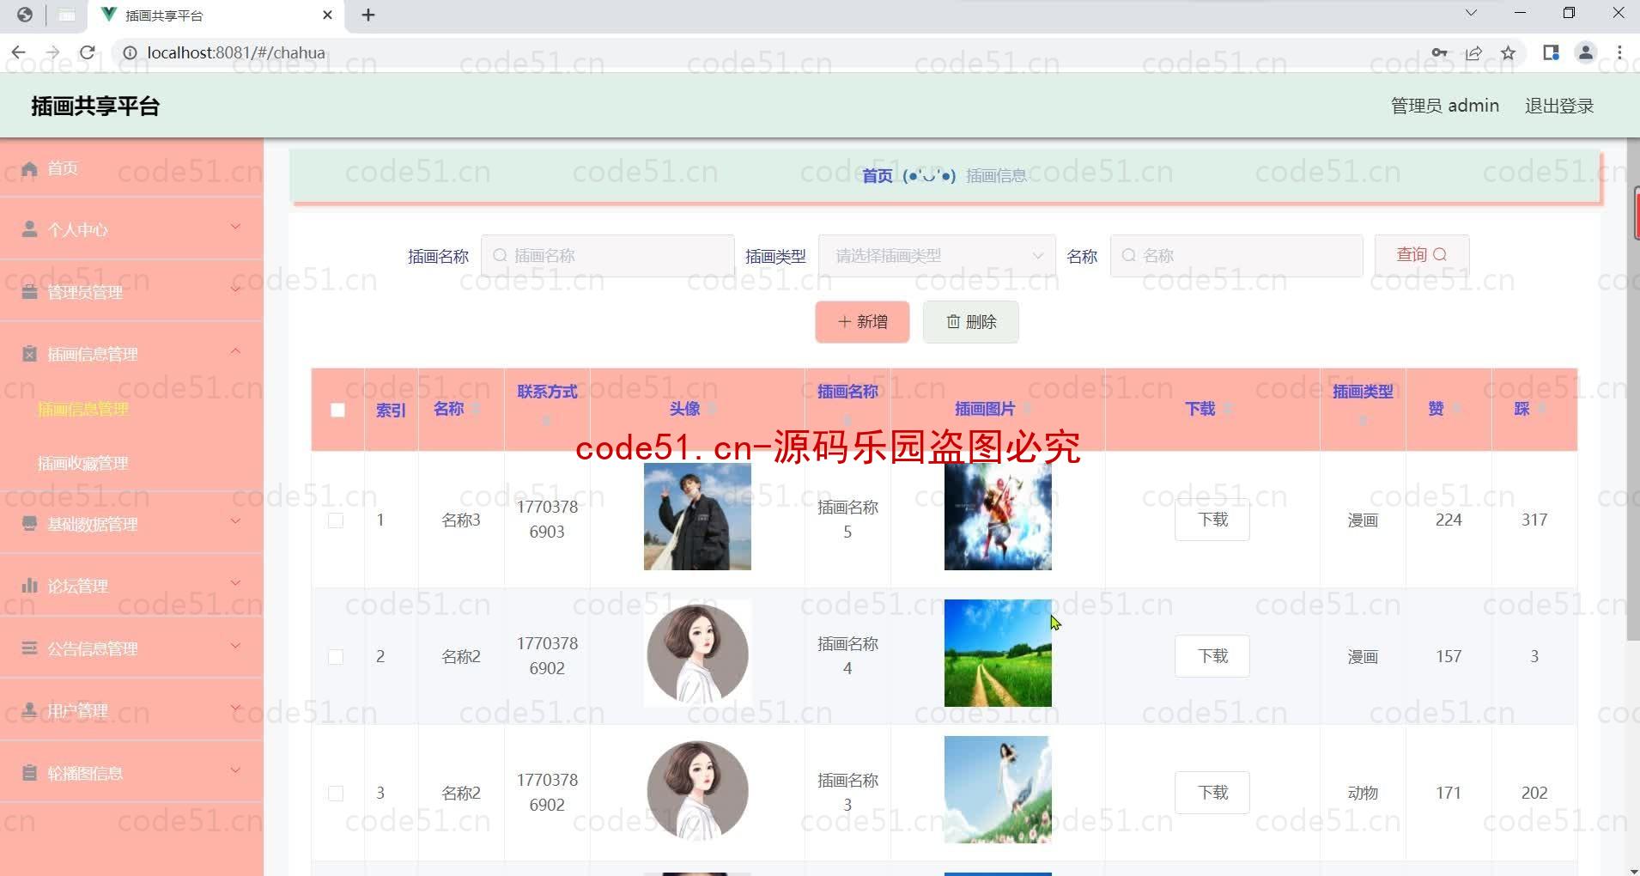Open 插画图片 thumbnail for 插画名称3
The height and width of the screenshot is (876, 1640).
pos(998,789)
